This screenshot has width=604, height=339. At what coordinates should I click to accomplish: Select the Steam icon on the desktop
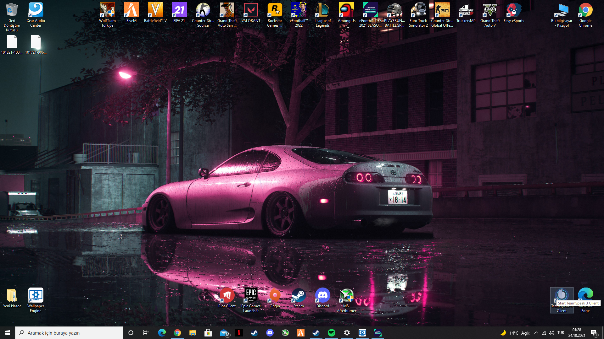click(x=299, y=298)
